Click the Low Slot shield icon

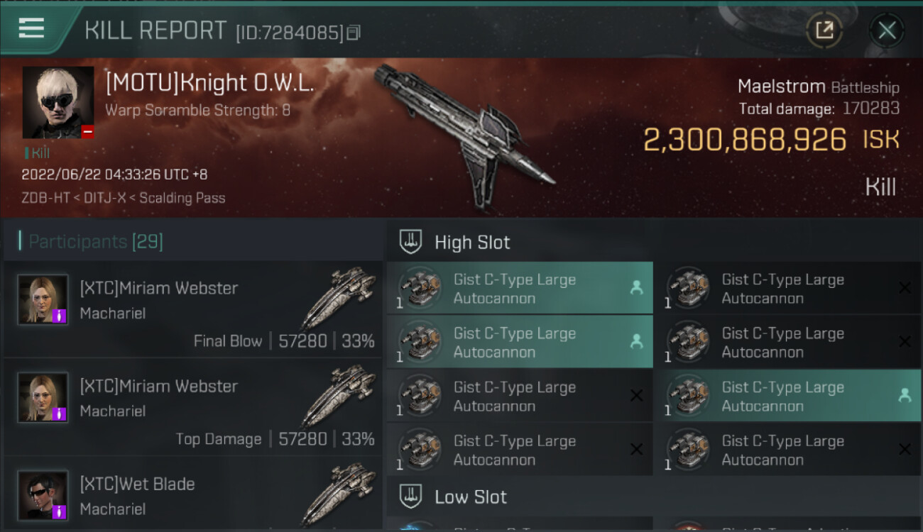pyautogui.click(x=411, y=497)
